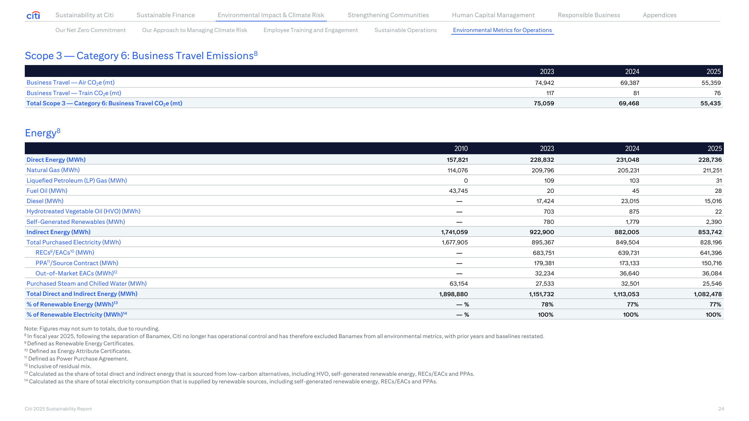
Task: Click the 75,059 total travel value
Action: coord(544,103)
